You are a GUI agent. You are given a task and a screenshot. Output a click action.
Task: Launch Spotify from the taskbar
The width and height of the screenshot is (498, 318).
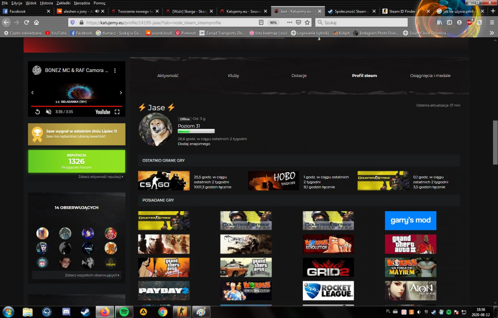124,312
